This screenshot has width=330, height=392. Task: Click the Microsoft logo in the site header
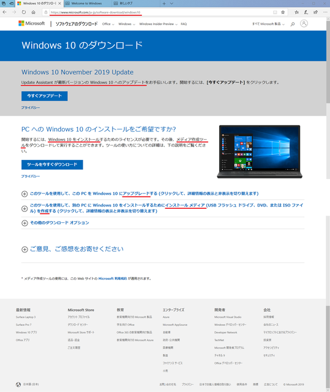31,23
